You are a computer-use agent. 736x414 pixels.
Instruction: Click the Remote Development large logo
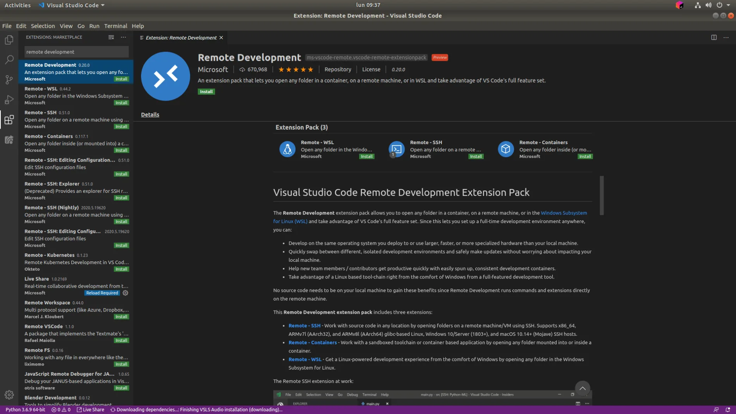pos(165,76)
